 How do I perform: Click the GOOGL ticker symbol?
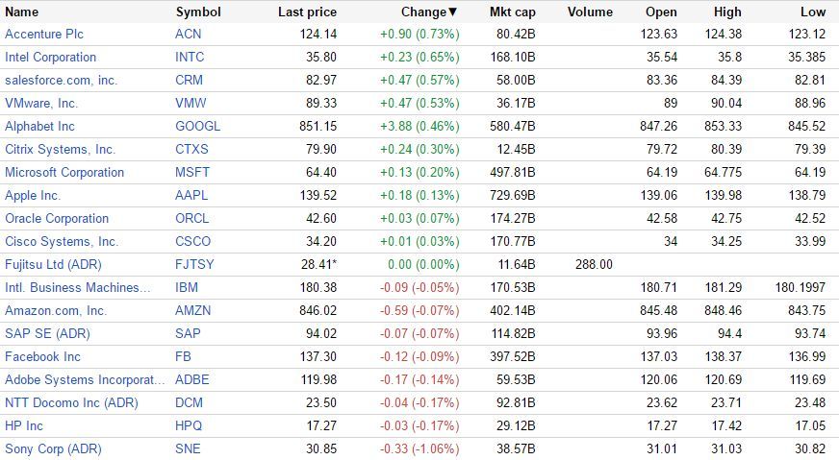point(197,126)
